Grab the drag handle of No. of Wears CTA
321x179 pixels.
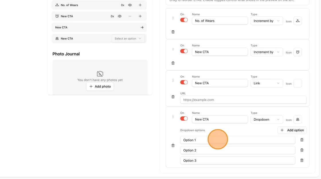pos(173,18)
